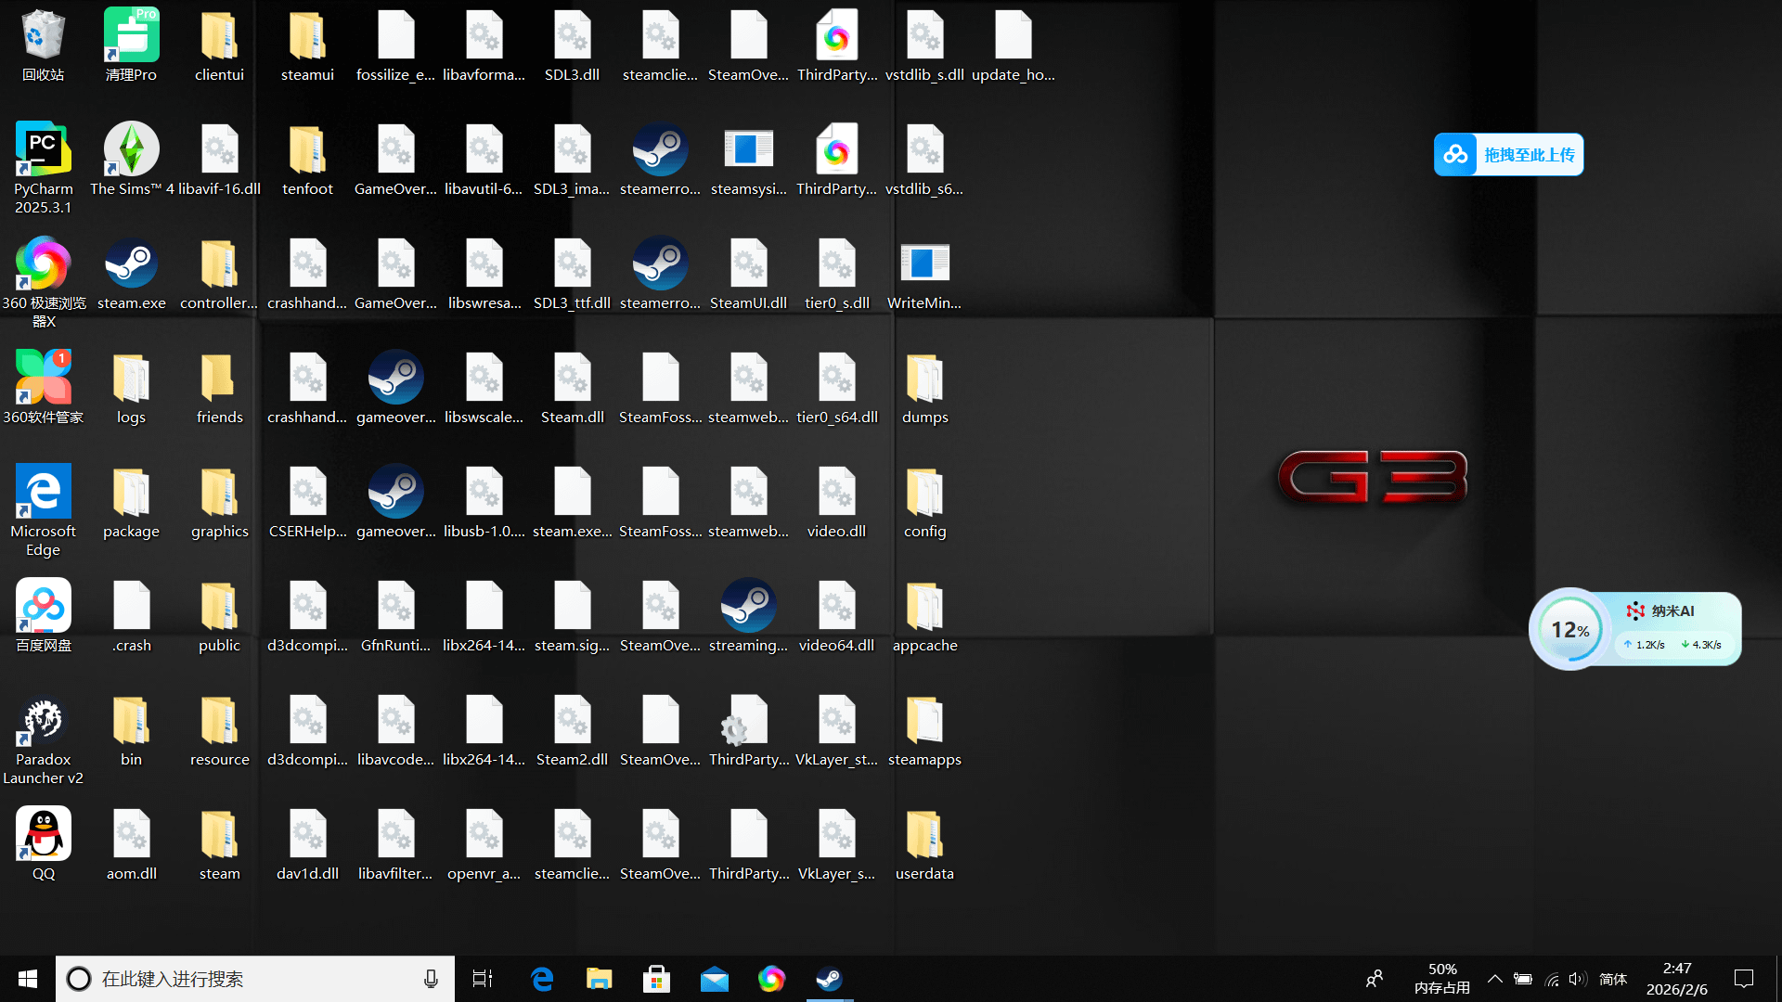Toggle the volume speaker tray icon
This screenshot has height=1002, width=1782.
pos(1577,979)
